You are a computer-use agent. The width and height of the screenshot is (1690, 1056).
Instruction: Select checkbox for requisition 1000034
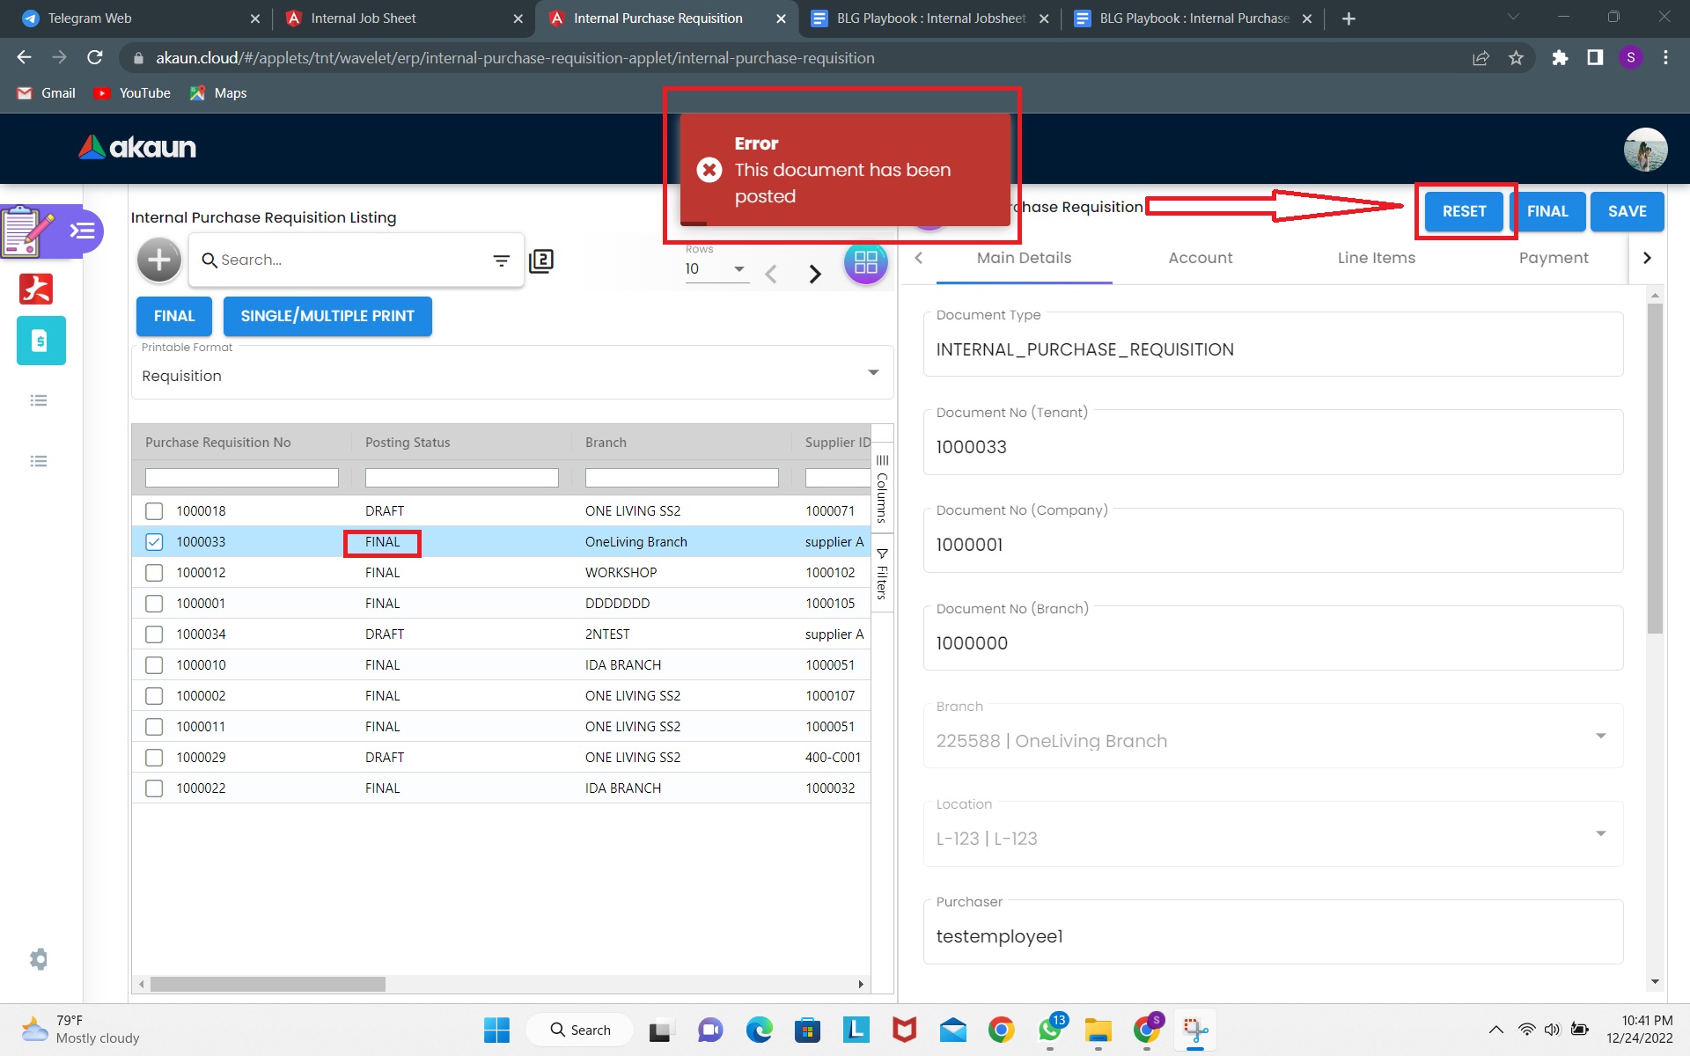point(154,634)
